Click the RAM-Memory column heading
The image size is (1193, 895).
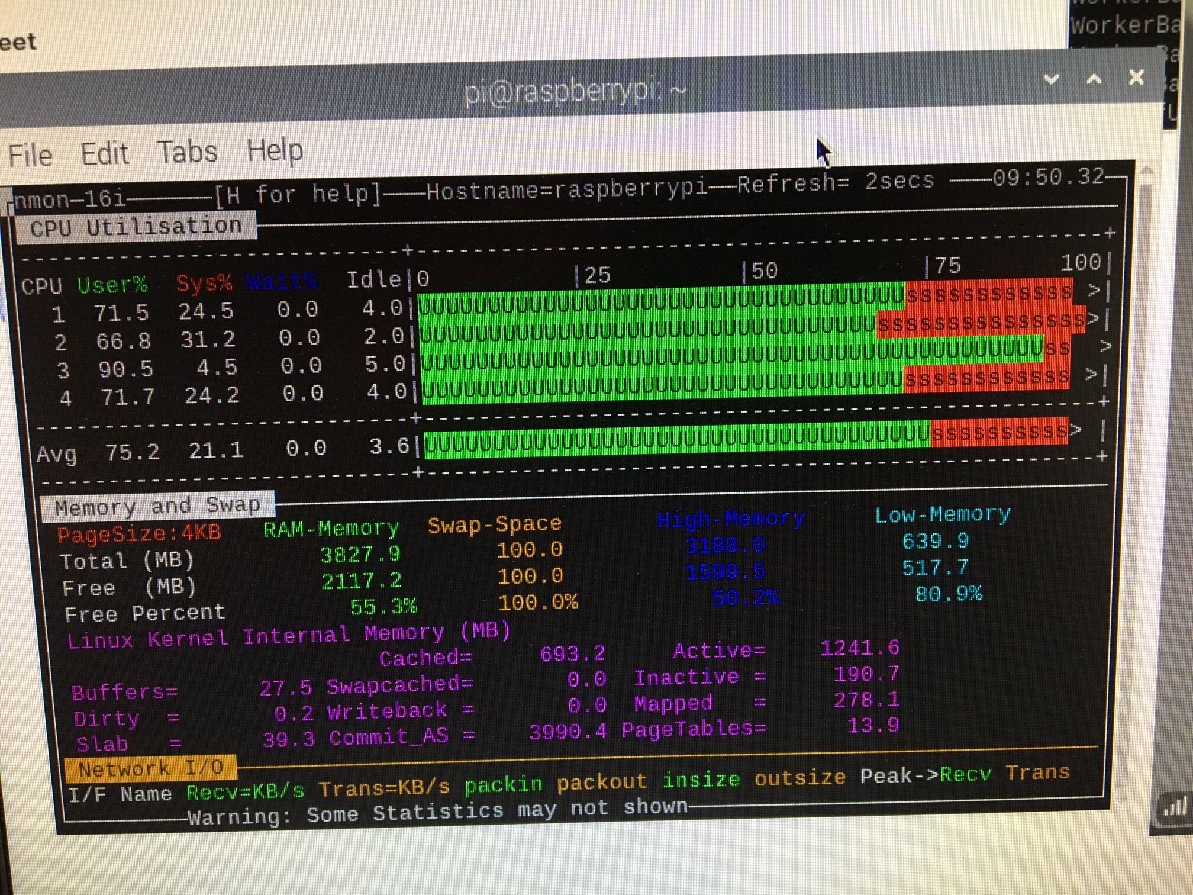(x=331, y=528)
